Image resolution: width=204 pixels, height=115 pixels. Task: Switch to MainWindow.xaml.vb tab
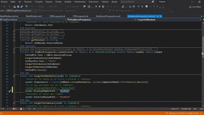(x=9, y=16)
